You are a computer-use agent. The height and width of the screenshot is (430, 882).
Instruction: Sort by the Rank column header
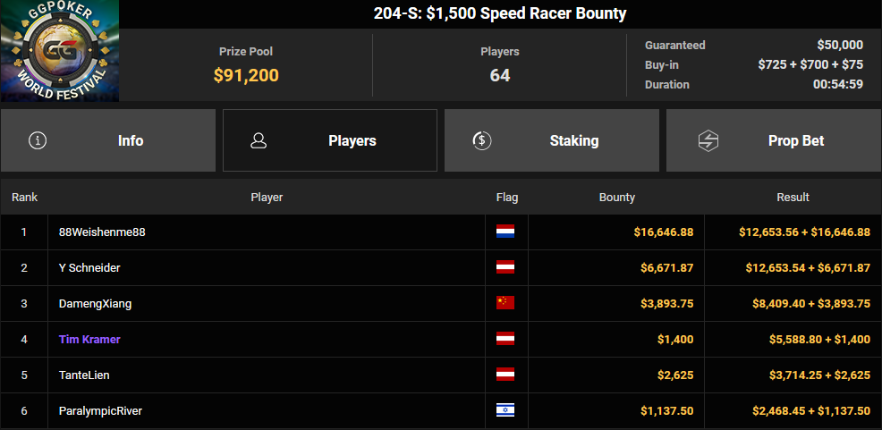[x=25, y=198]
